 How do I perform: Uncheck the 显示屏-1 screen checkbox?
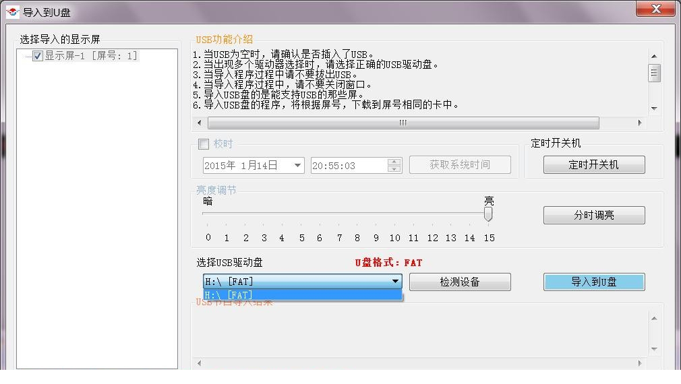pos(38,56)
